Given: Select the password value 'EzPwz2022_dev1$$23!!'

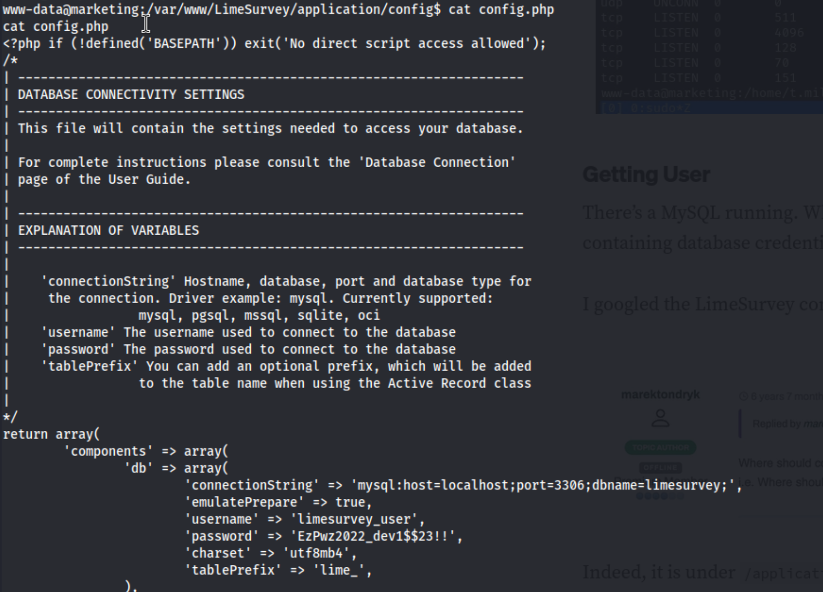Looking at the screenshot, I should (373, 537).
